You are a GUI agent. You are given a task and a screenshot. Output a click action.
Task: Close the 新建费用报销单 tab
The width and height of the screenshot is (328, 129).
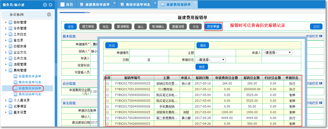click(195, 3)
